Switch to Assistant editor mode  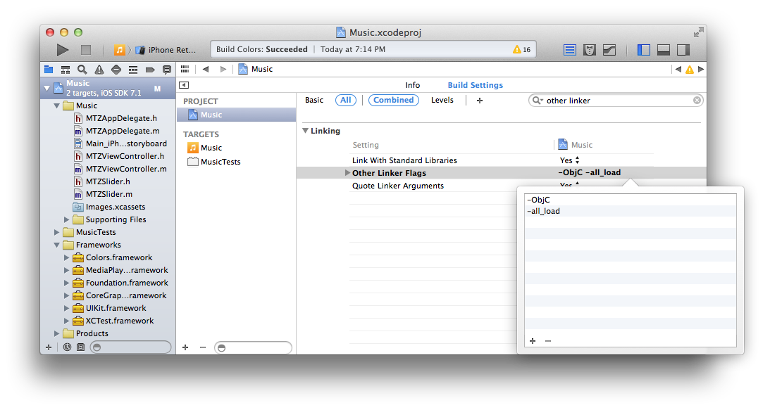(x=590, y=49)
